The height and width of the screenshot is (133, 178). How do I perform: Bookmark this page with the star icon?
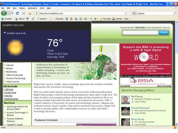tap(126, 13)
